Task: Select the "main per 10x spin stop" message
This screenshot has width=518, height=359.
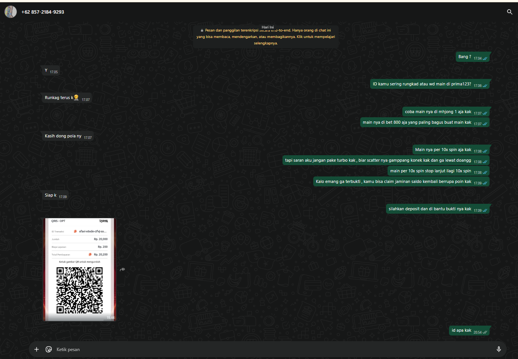Action: pos(439,171)
